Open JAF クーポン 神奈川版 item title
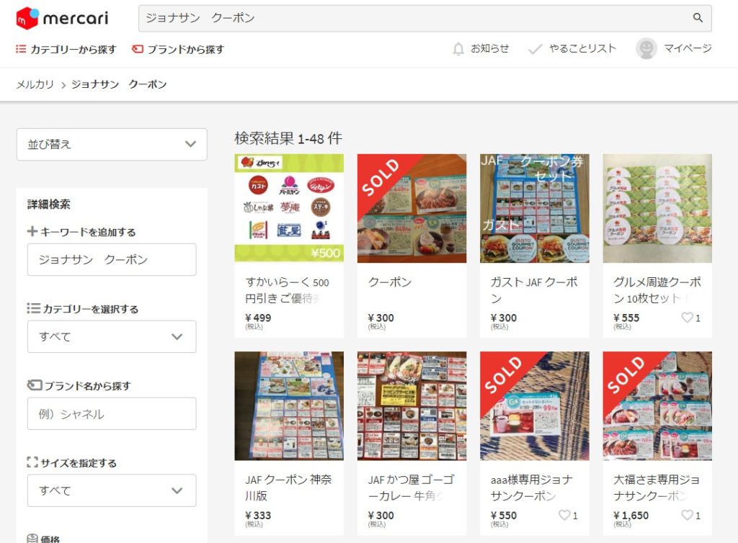This screenshot has width=738, height=543. 288,488
